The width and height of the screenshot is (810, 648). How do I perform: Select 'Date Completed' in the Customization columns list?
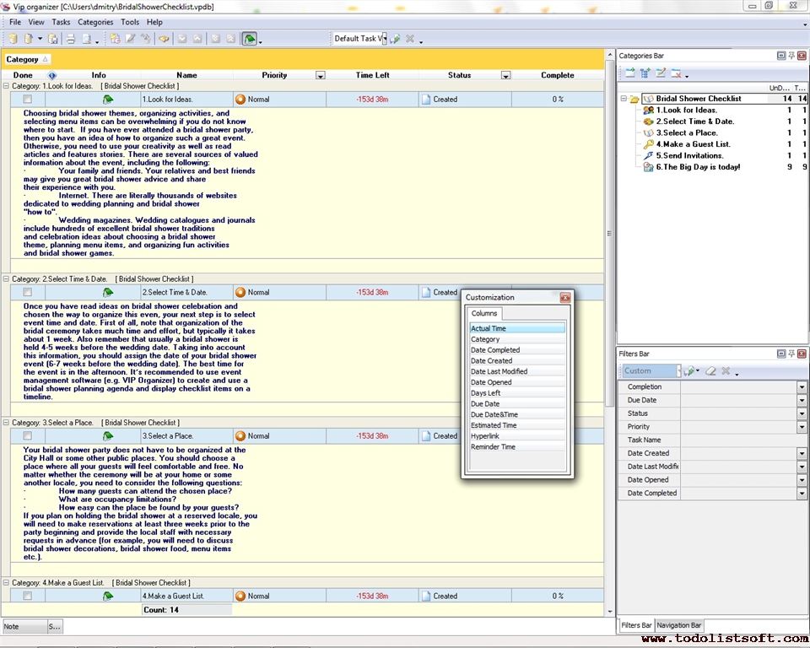[495, 350]
